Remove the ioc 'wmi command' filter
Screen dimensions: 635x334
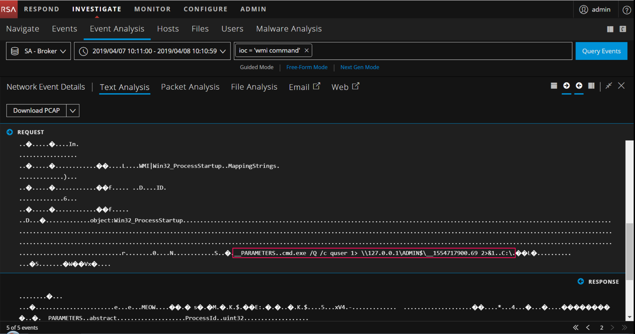[307, 51]
